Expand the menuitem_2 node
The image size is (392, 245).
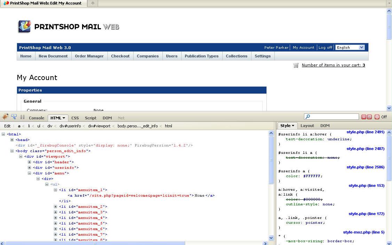[56, 206]
